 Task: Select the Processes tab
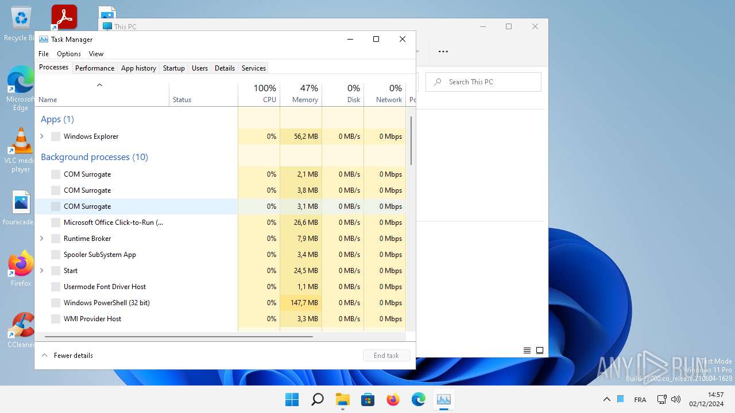click(53, 67)
